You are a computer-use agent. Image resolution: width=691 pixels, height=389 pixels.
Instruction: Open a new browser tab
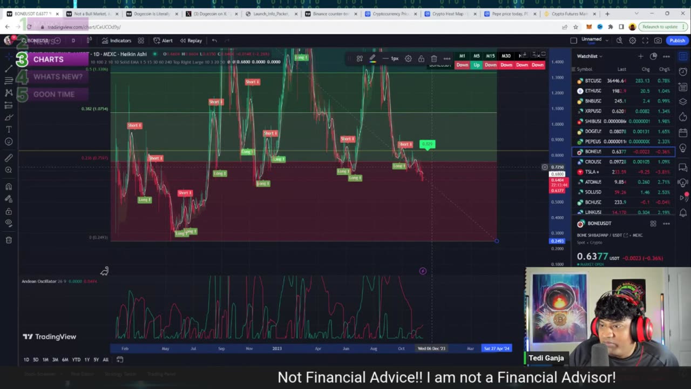point(607,14)
